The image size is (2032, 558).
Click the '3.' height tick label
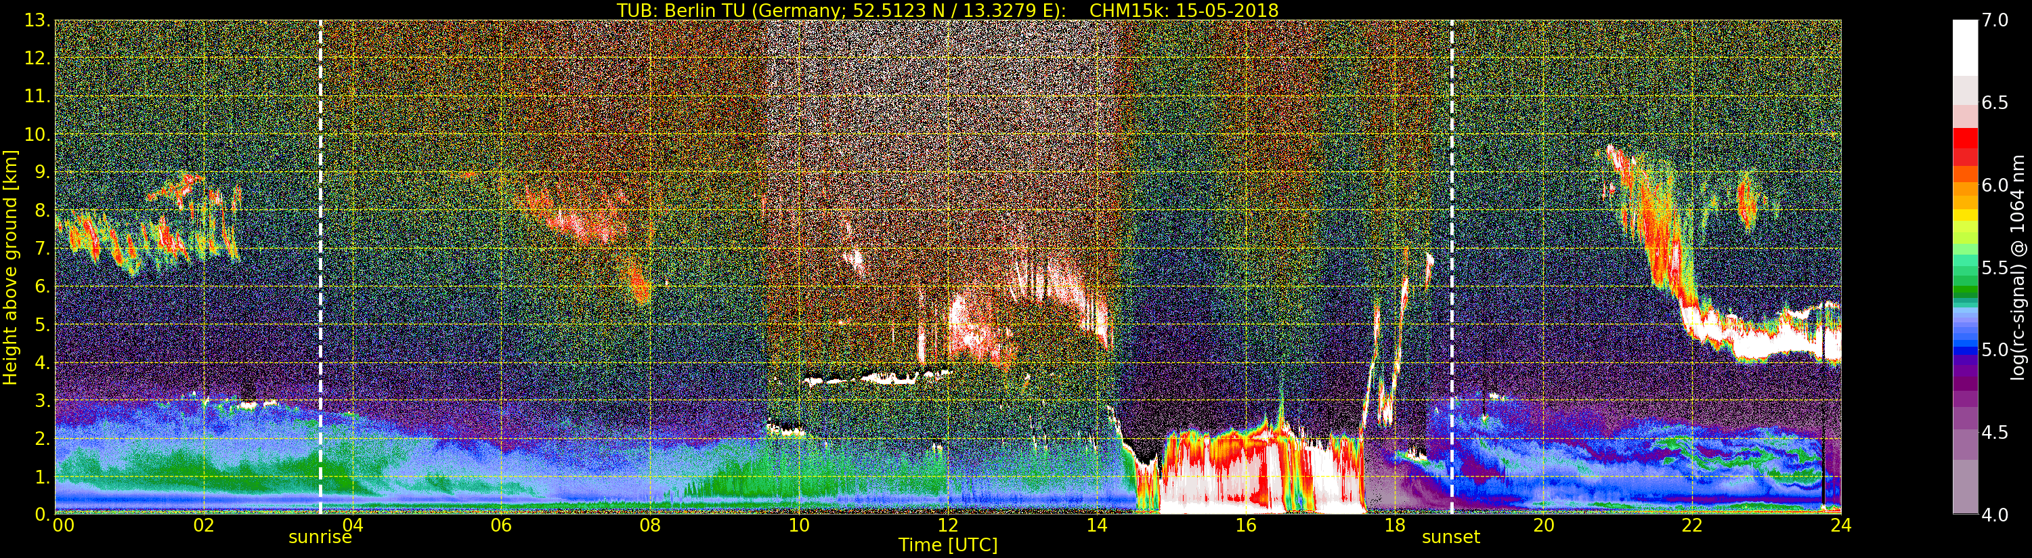42,400
